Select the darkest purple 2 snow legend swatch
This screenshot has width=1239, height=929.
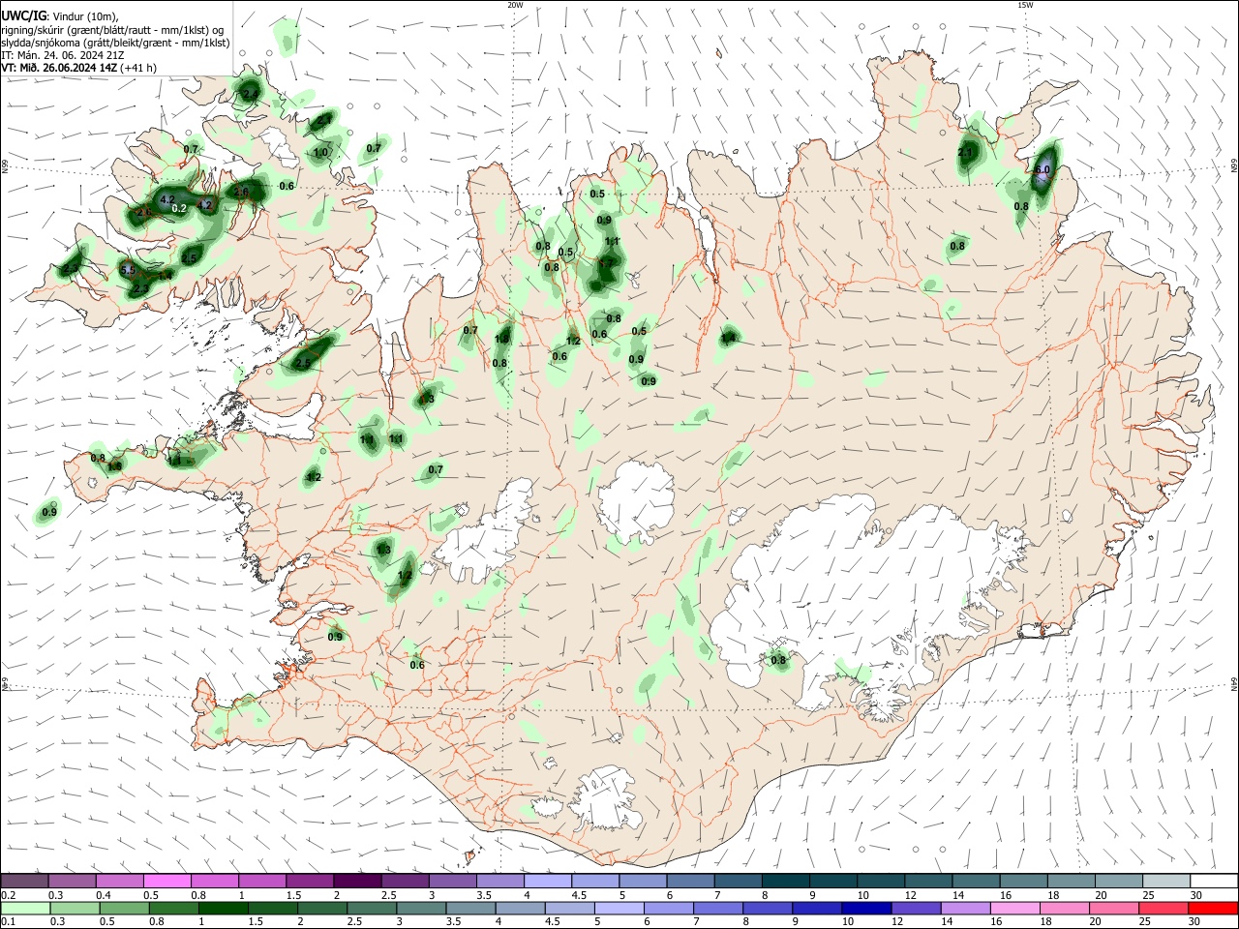pos(357,882)
